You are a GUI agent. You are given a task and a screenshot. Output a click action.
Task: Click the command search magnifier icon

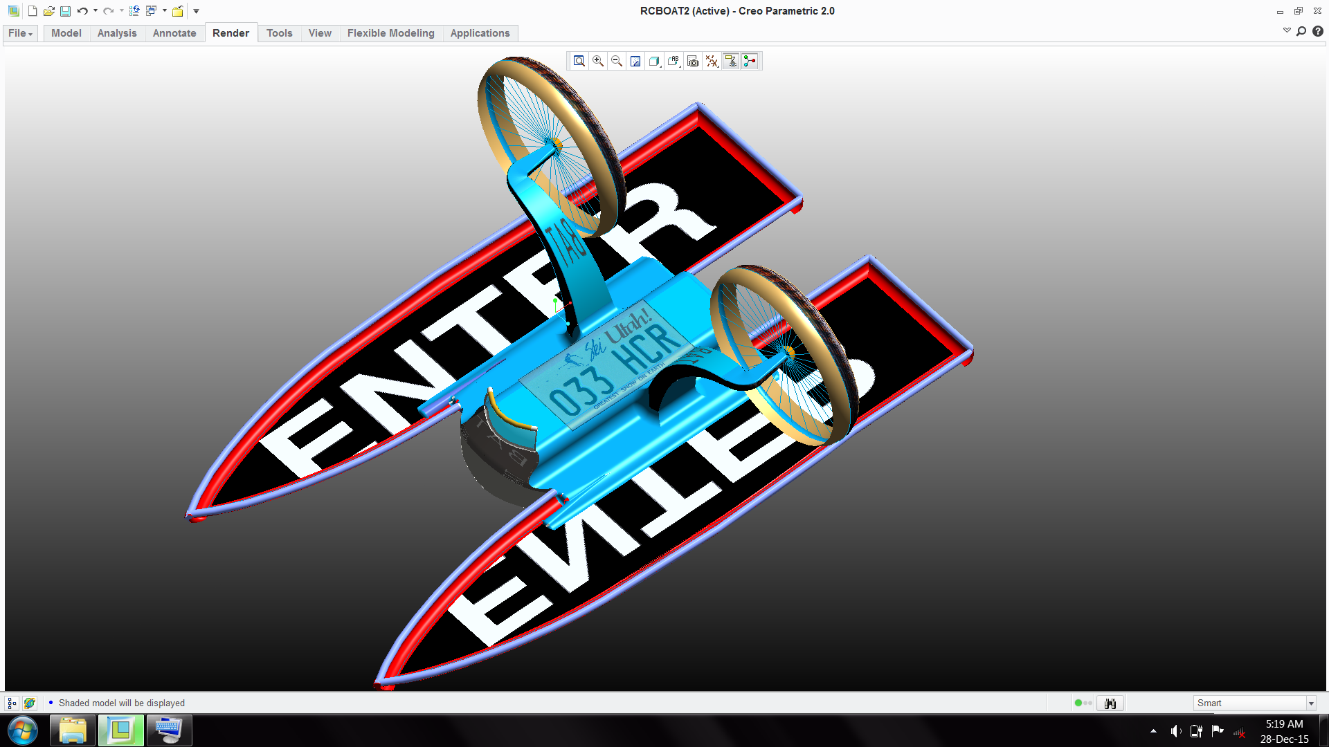pyautogui.click(x=1301, y=31)
